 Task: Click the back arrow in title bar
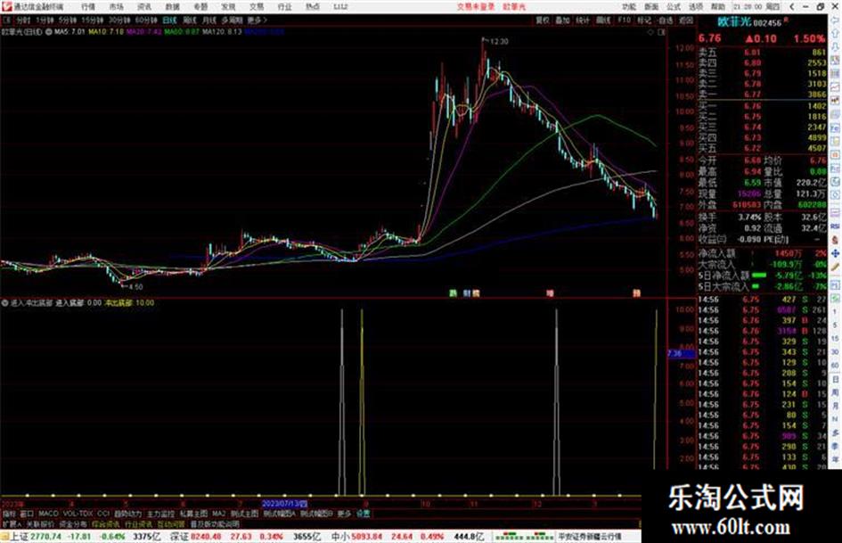coord(791,7)
